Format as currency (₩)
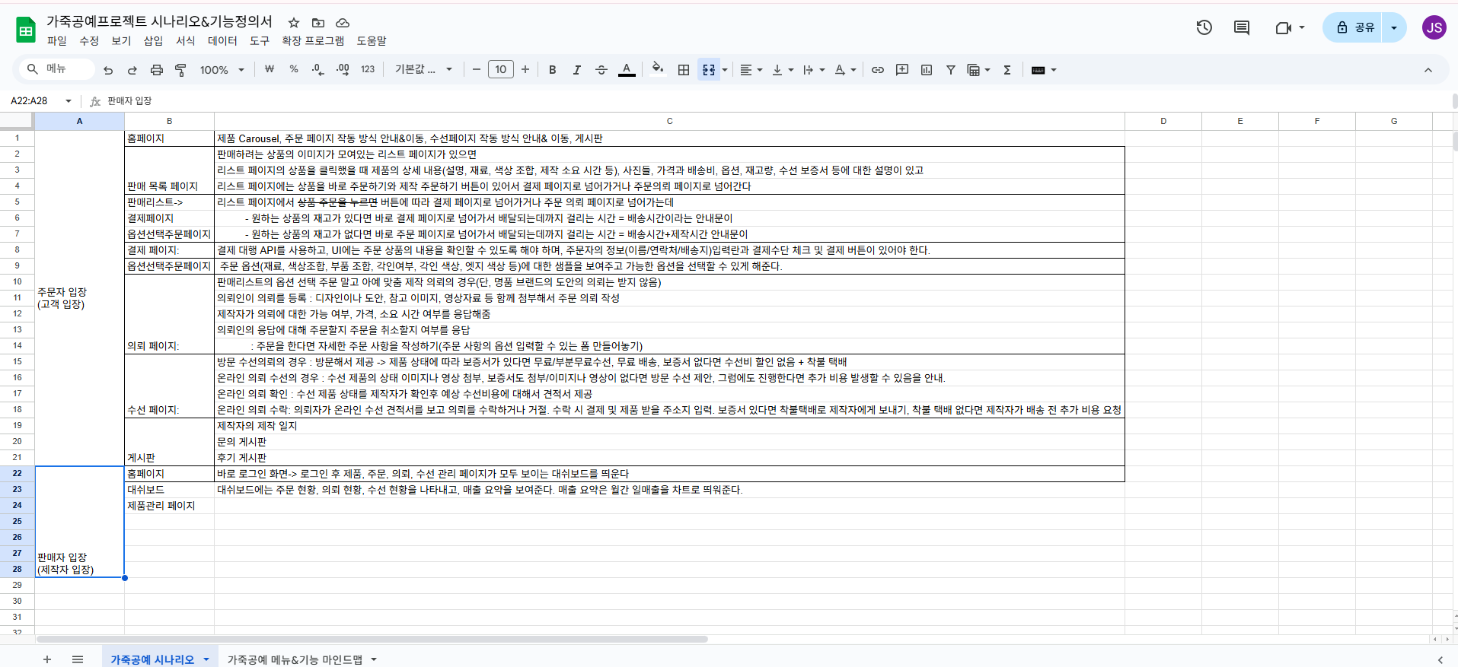This screenshot has width=1458, height=667. 270,69
